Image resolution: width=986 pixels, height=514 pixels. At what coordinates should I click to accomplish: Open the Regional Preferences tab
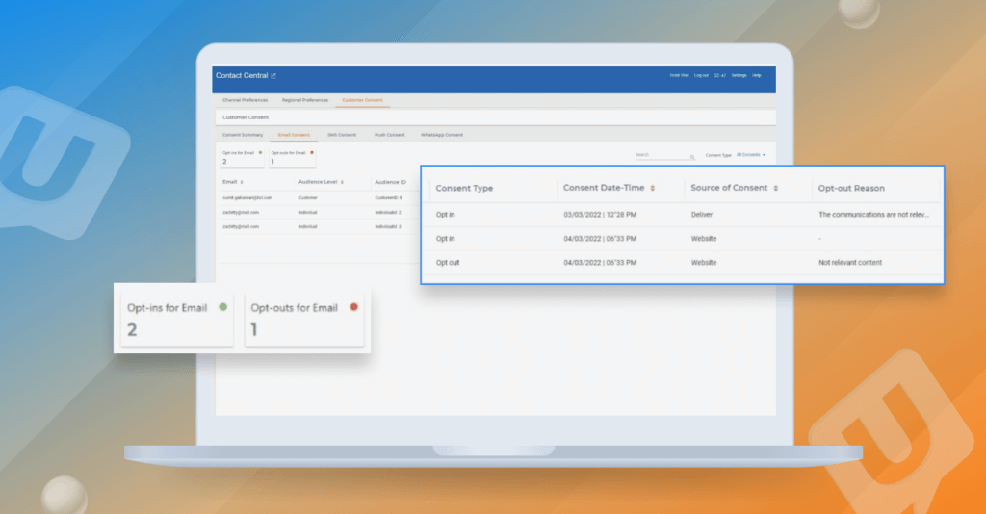(x=304, y=100)
